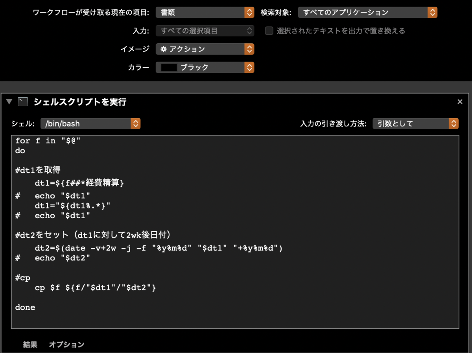Open the 結果 tab

30,345
